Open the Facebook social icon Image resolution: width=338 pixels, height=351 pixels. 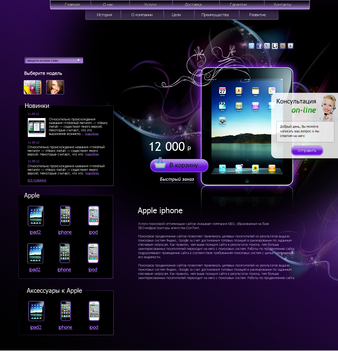[x=259, y=46]
